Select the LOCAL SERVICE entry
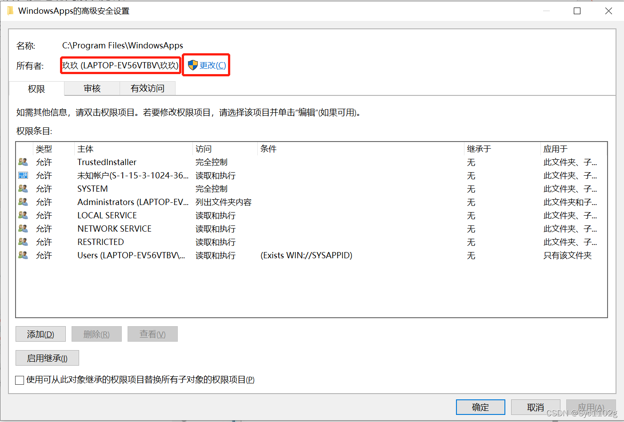The height and width of the screenshot is (422, 624). [107, 215]
